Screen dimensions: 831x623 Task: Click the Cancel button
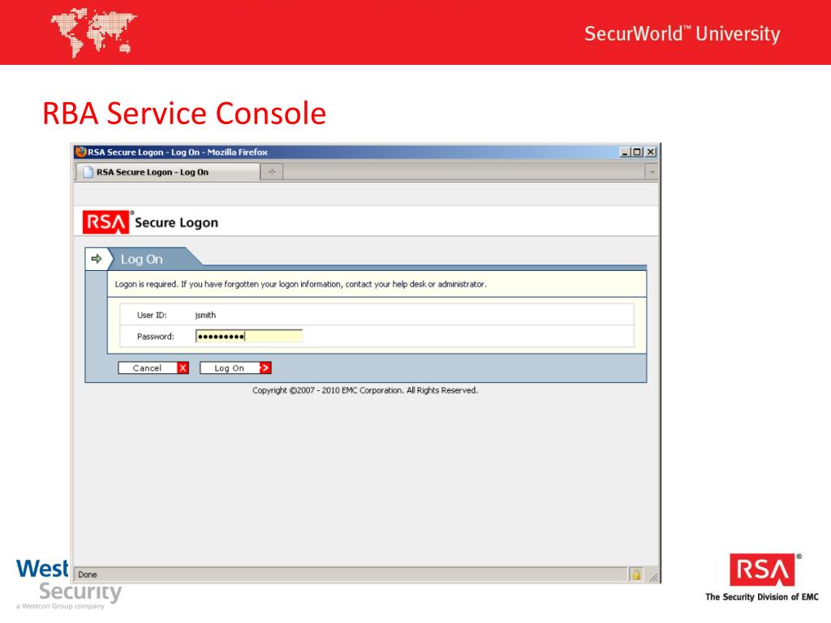point(153,367)
